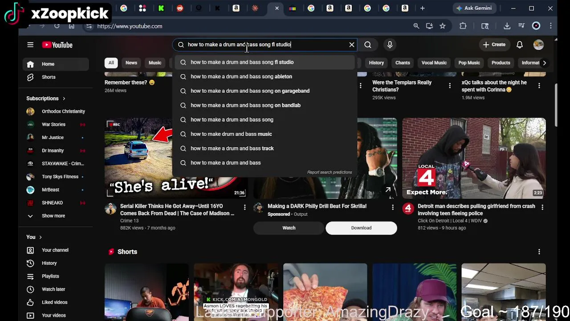Select the All filter chip
Image resolution: width=570 pixels, height=321 pixels.
[111, 63]
